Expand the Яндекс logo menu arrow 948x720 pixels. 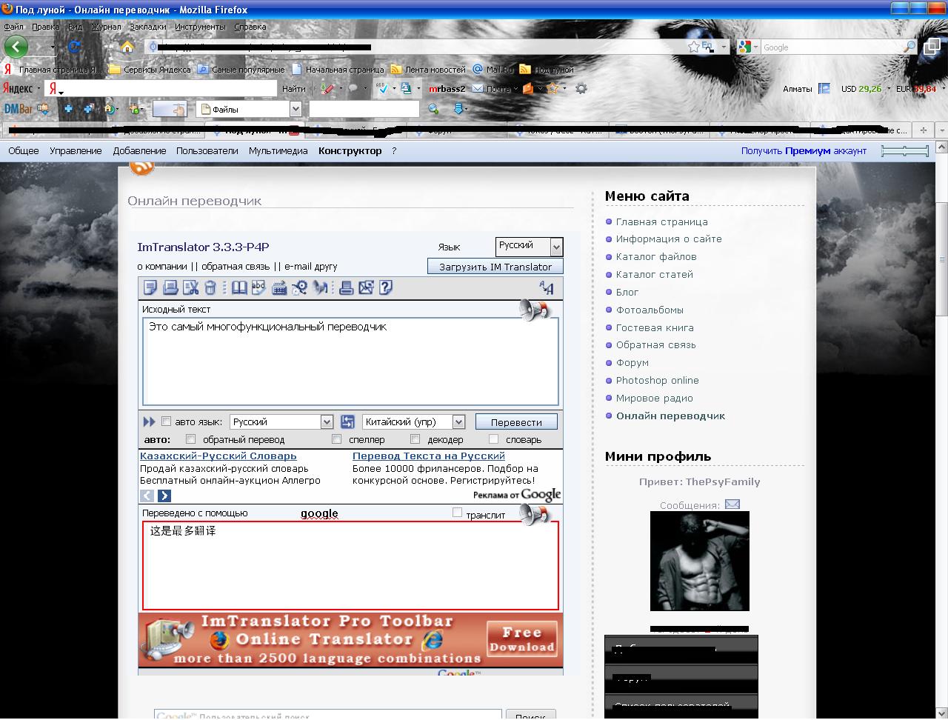[x=38, y=89]
